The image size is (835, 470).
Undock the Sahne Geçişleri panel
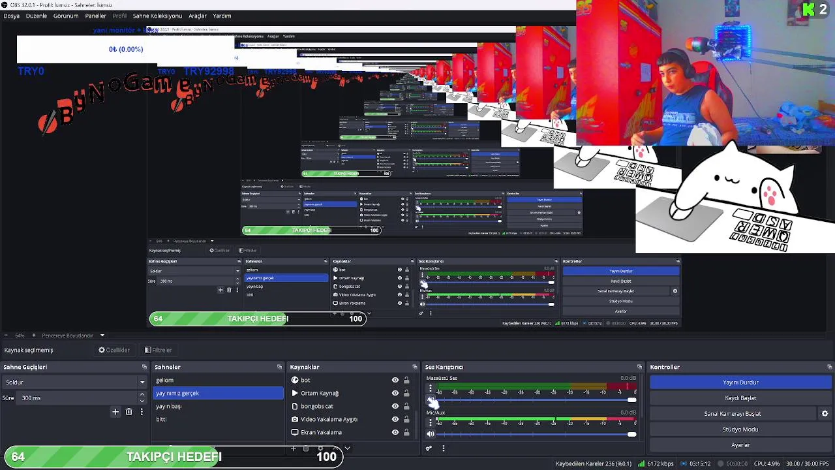[144, 367]
